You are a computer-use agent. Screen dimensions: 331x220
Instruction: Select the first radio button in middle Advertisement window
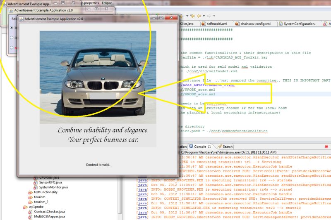click(x=12, y=28)
